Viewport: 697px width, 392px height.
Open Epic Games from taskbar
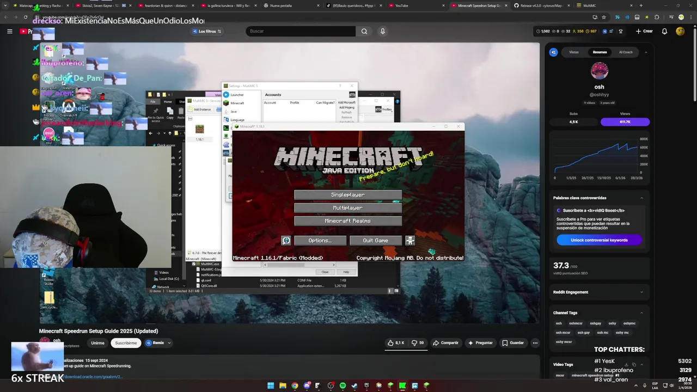pyautogui.click(x=366, y=385)
